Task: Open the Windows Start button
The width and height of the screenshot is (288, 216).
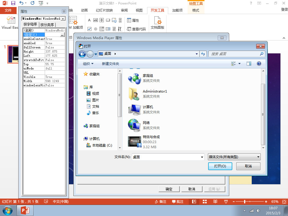Action: pyautogui.click(x=8, y=210)
